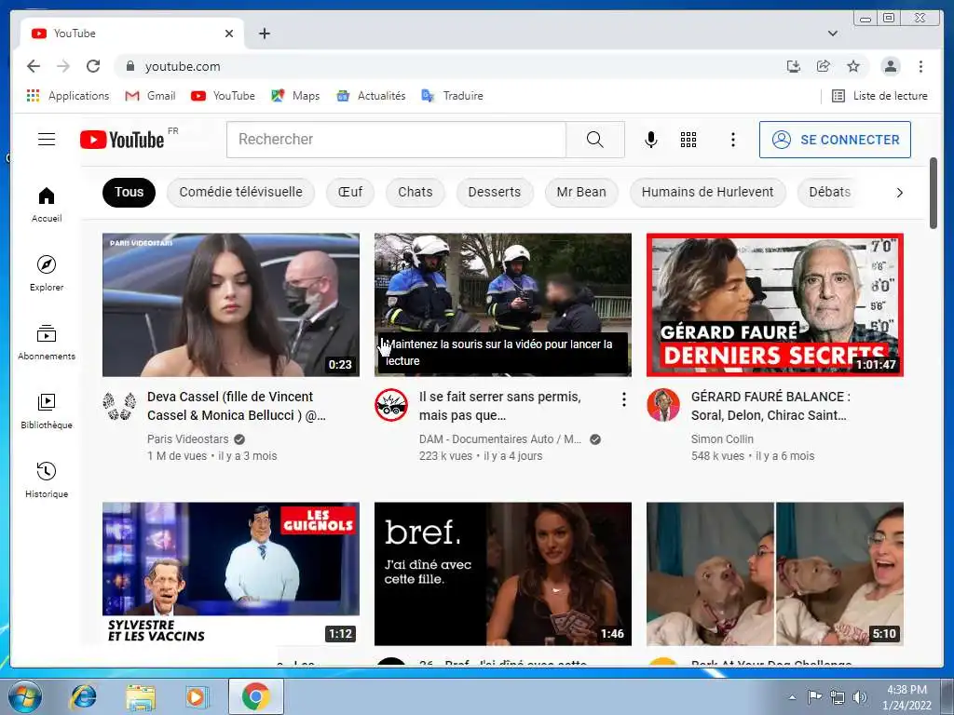954x715 pixels.
Task: Click the volume speaker tray icon
Action: (860, 697)
